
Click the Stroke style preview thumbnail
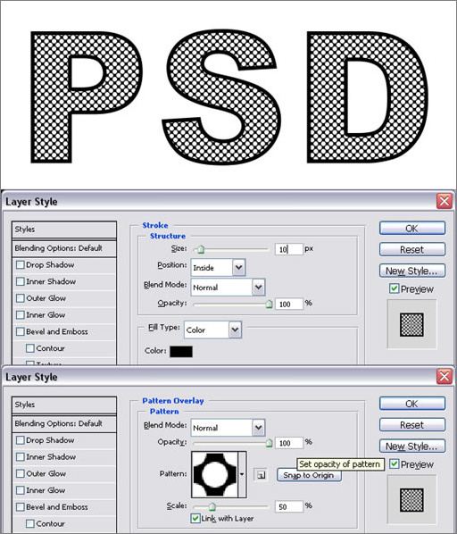coord(411,324)
